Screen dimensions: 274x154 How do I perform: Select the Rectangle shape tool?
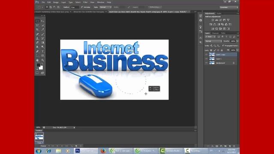[x=42, y=56]
